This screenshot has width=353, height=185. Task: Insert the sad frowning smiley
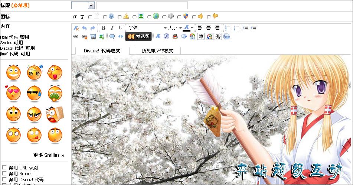pyautogui.click(x=13, y=114)
